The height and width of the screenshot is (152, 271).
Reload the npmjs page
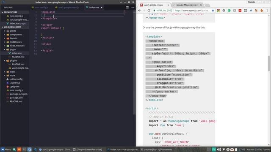pyautogui.click(x=149, y=11)
